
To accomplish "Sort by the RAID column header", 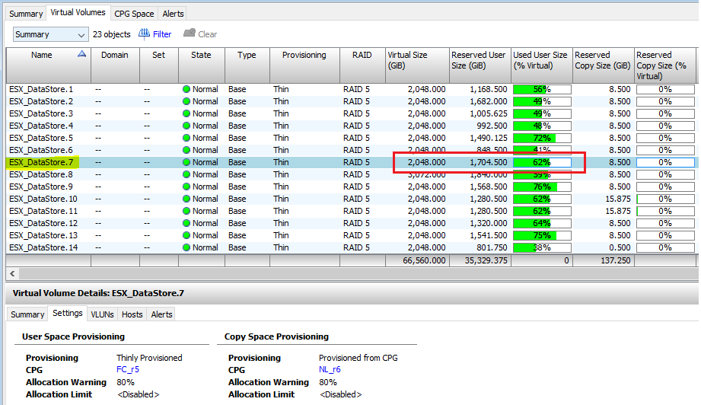I will tap(362, 65).
